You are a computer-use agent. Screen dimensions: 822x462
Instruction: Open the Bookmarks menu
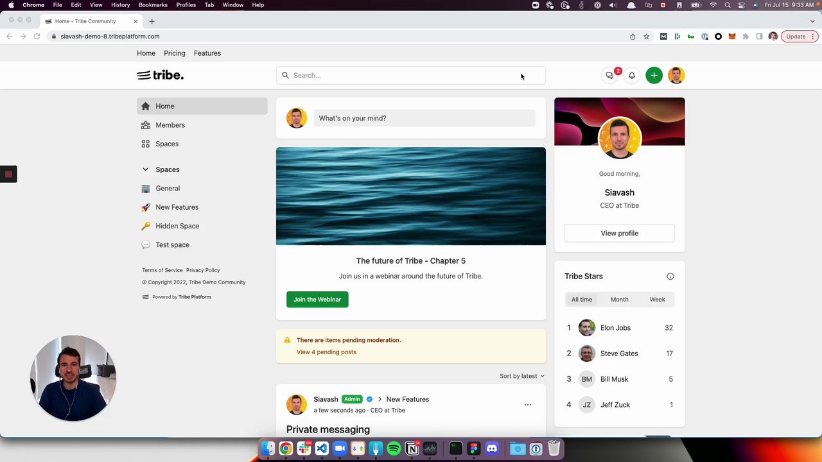point(153,5)
